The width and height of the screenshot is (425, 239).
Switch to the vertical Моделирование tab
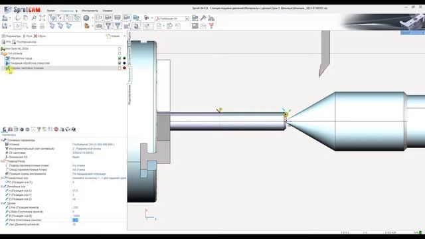coord(129,94)
